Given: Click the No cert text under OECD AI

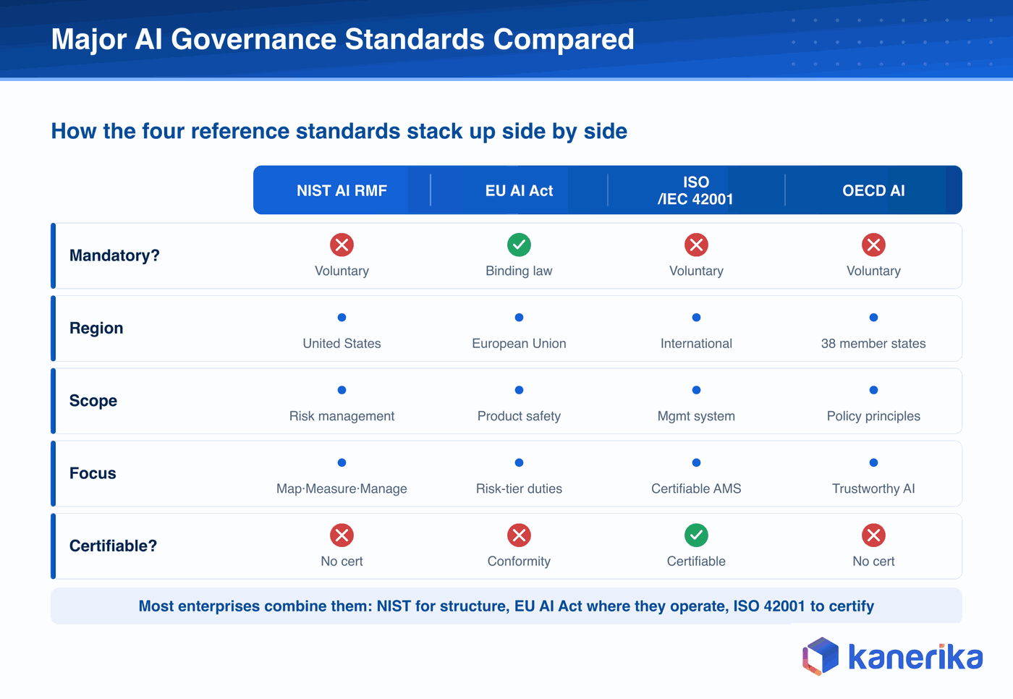Looking at the screenshot, I should (x=873, y=562).
